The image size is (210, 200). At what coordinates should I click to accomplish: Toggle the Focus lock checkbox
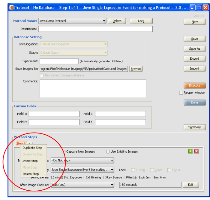[x=169, y=170]
